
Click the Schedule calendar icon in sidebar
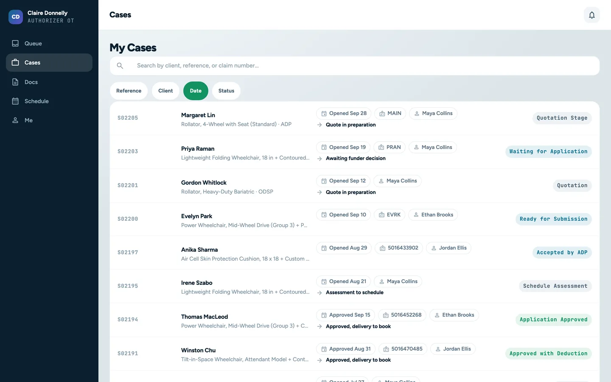pos(15,101)
